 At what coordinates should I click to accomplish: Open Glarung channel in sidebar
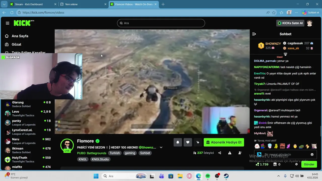[x=28, y=104]
